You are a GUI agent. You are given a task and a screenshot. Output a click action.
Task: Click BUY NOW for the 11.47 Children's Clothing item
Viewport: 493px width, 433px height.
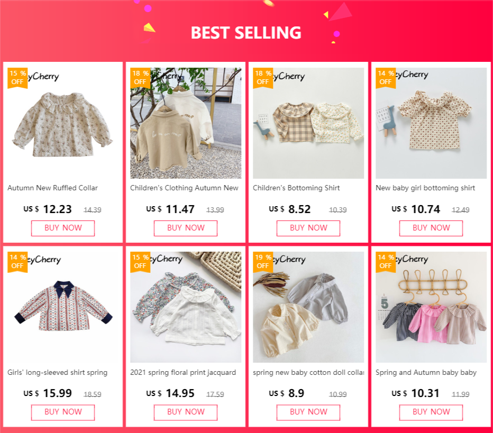(186, 228)
